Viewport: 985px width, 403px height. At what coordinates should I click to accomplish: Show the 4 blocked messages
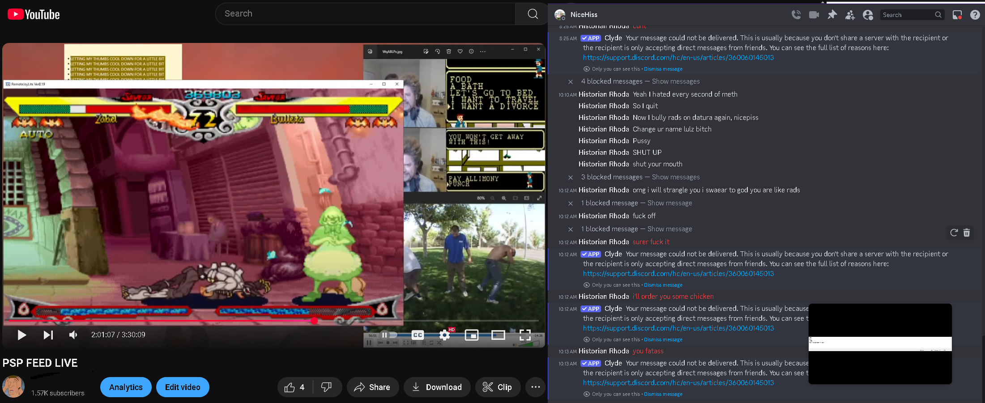click(676, 81)
